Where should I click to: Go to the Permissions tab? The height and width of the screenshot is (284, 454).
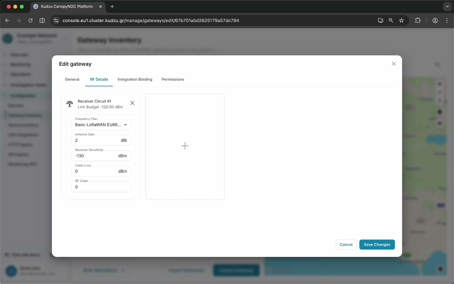click(x=173, y=79)
